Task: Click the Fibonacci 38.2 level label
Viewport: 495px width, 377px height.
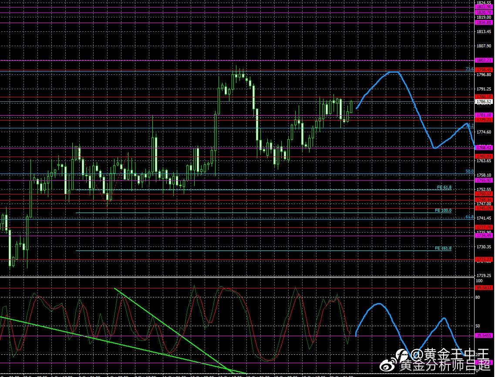Action: [x=469, y=126]
